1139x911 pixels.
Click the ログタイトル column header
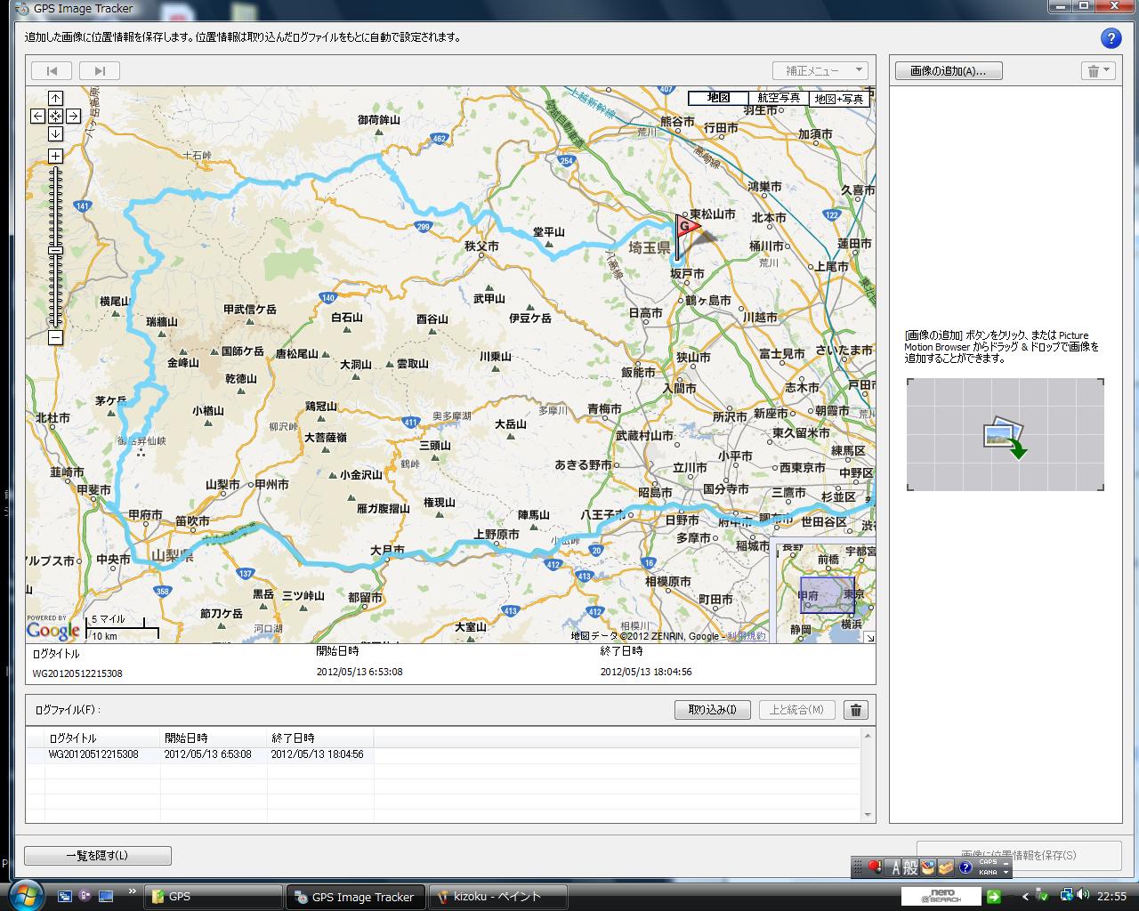click(x=102, y=738)
